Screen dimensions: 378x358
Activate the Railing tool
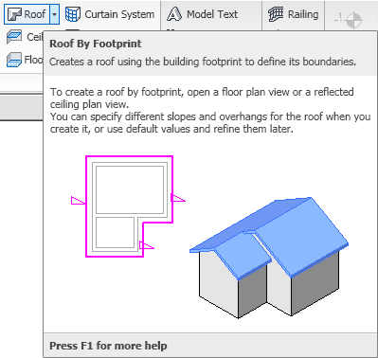pyautogui.click(x=294, y=14)
